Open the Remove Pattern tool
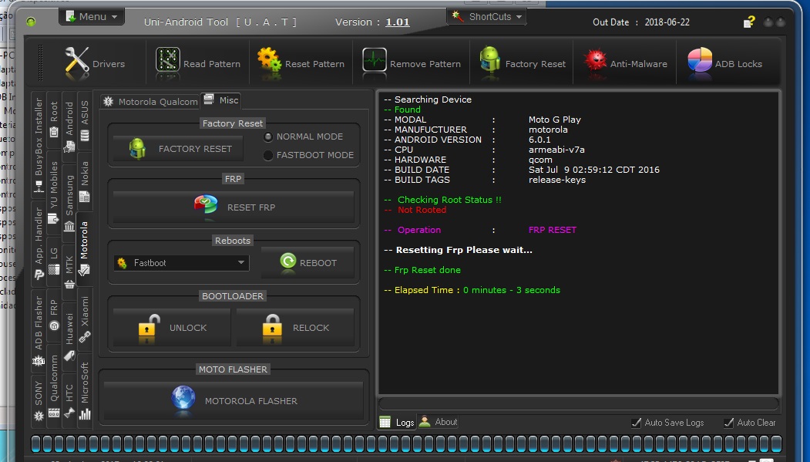Viewport: 810px width, 462px height. [x=412, y=63]
